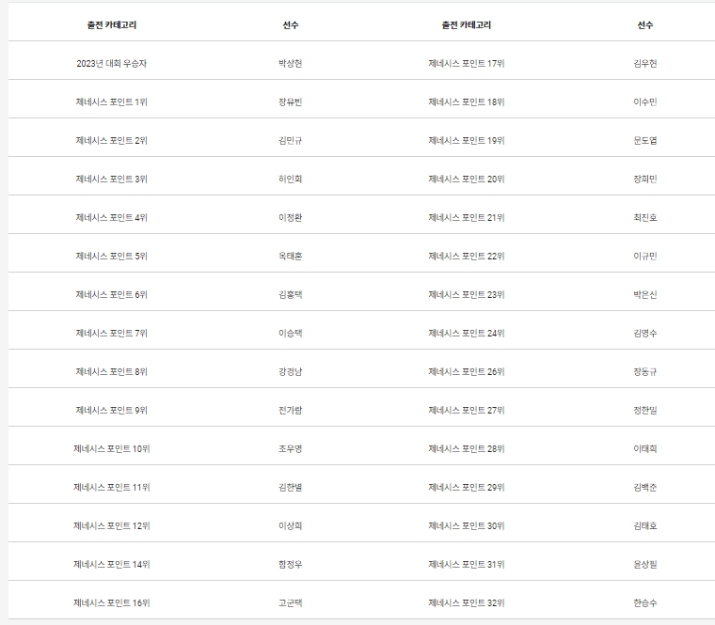Viewport: 715px width, 625px height.
Task: Select player name 한승수
Action: point(645,602)
